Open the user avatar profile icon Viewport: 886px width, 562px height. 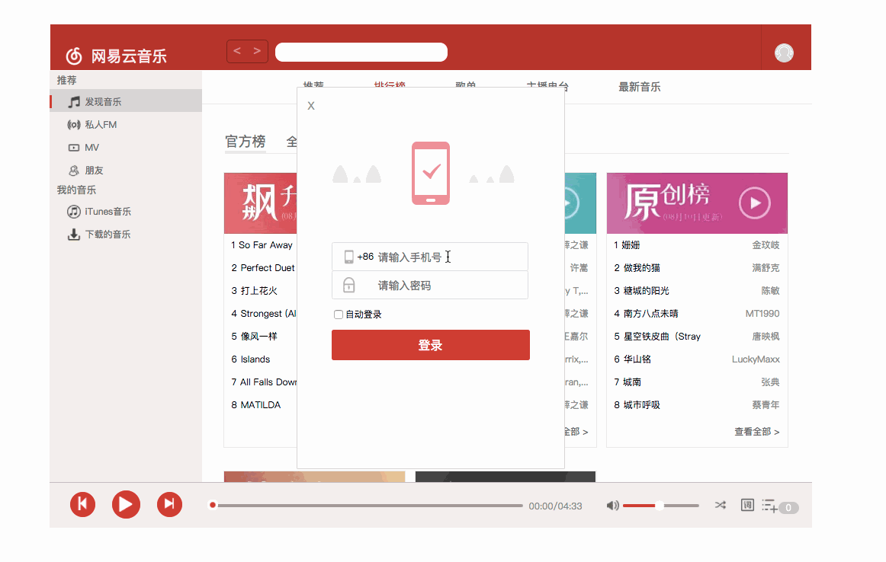[x=784, y=53]
